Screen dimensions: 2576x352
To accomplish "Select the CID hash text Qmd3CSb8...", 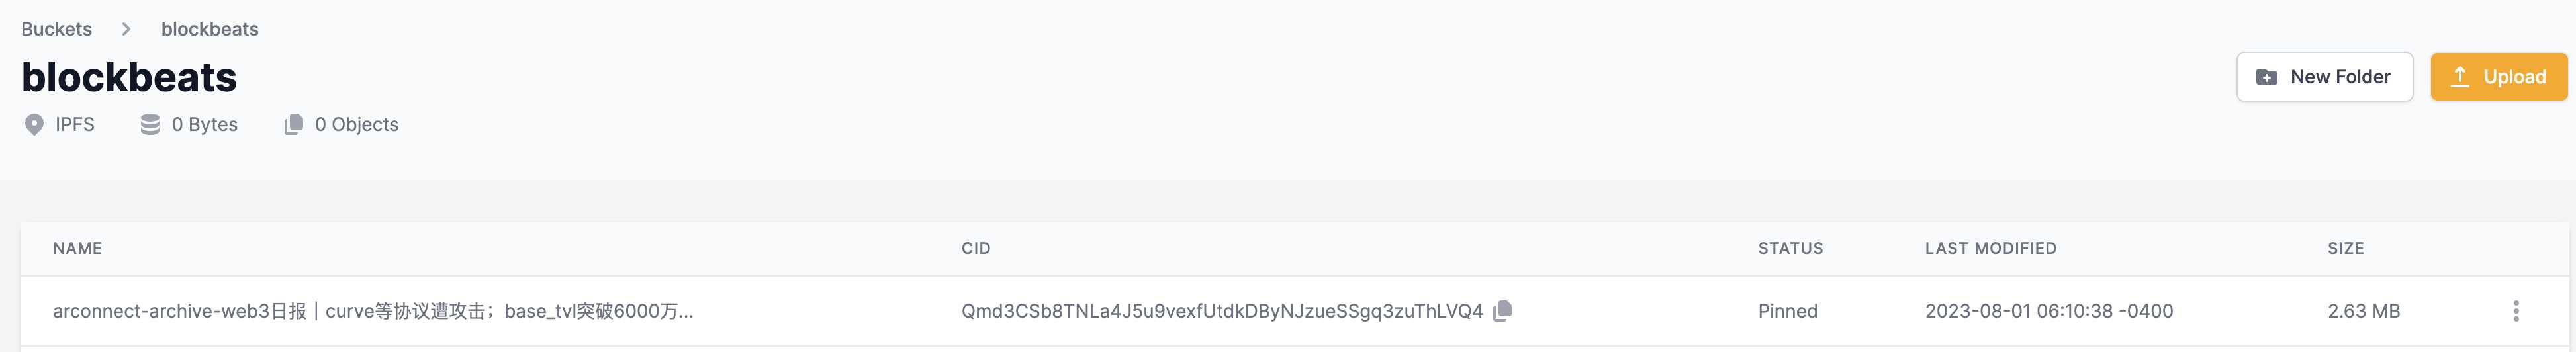I will point(1221,311).
